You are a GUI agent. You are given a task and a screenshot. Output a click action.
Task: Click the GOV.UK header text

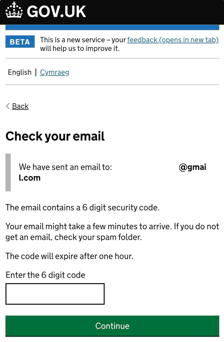(56, 12)
